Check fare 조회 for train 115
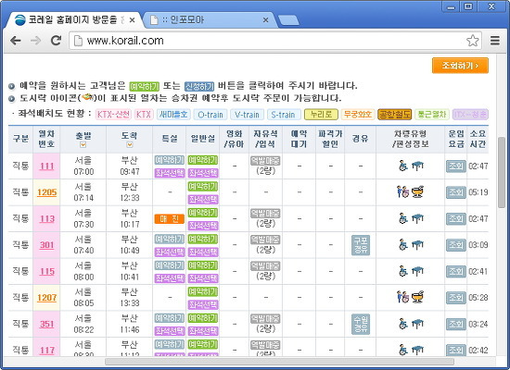Screen dimensions: 510x370 pos(455,271)
